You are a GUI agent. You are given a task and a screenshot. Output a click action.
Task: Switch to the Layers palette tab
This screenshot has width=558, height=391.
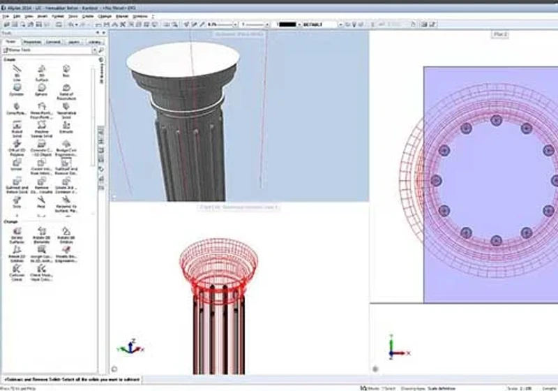pyautogui.click(x=74, y=42)
